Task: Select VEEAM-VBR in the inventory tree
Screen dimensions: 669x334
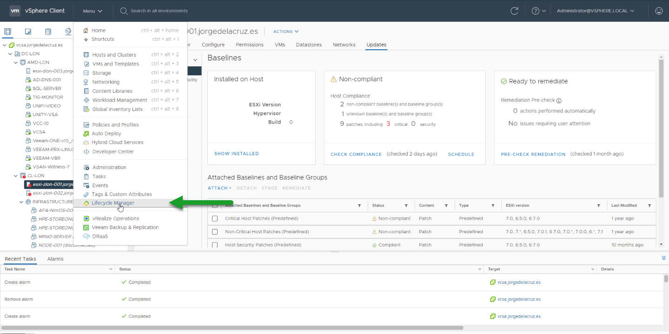Action: coord(46,158)
